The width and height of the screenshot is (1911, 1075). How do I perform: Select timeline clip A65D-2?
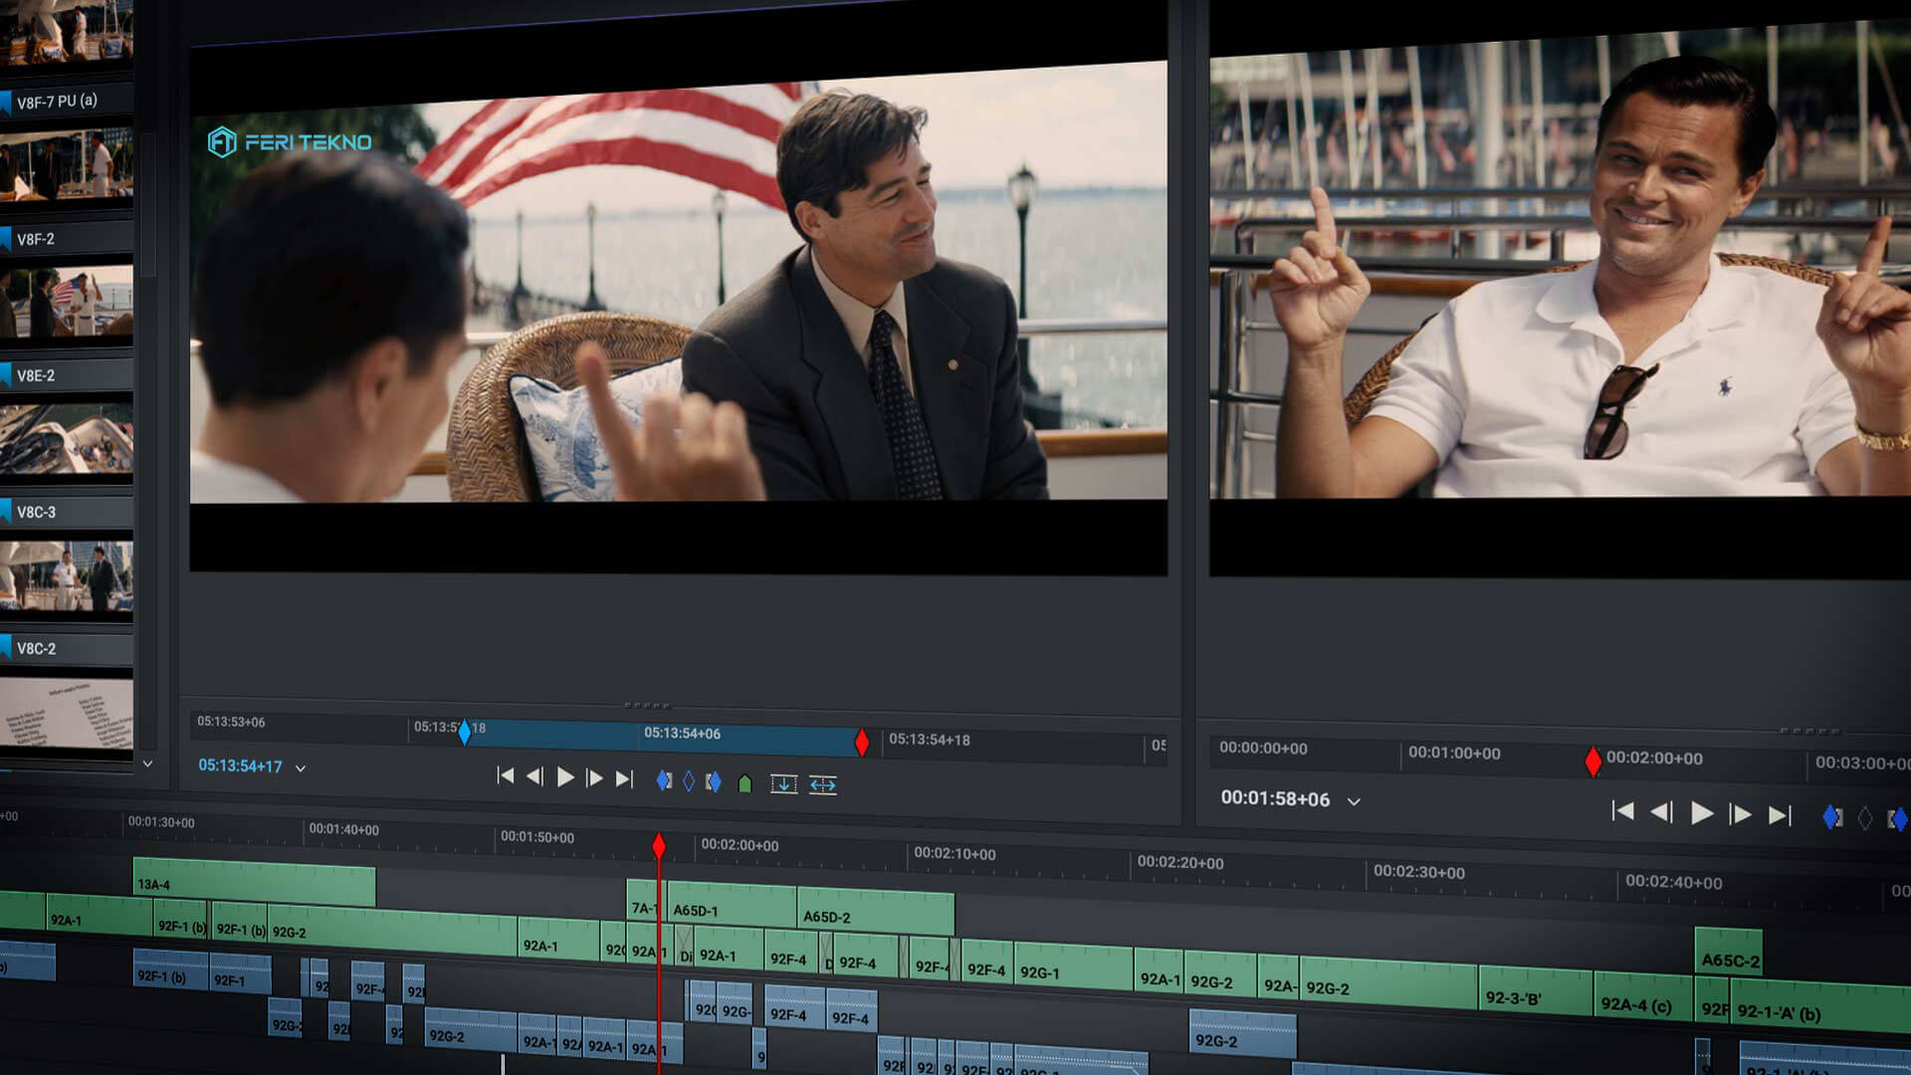click(876, 914)
